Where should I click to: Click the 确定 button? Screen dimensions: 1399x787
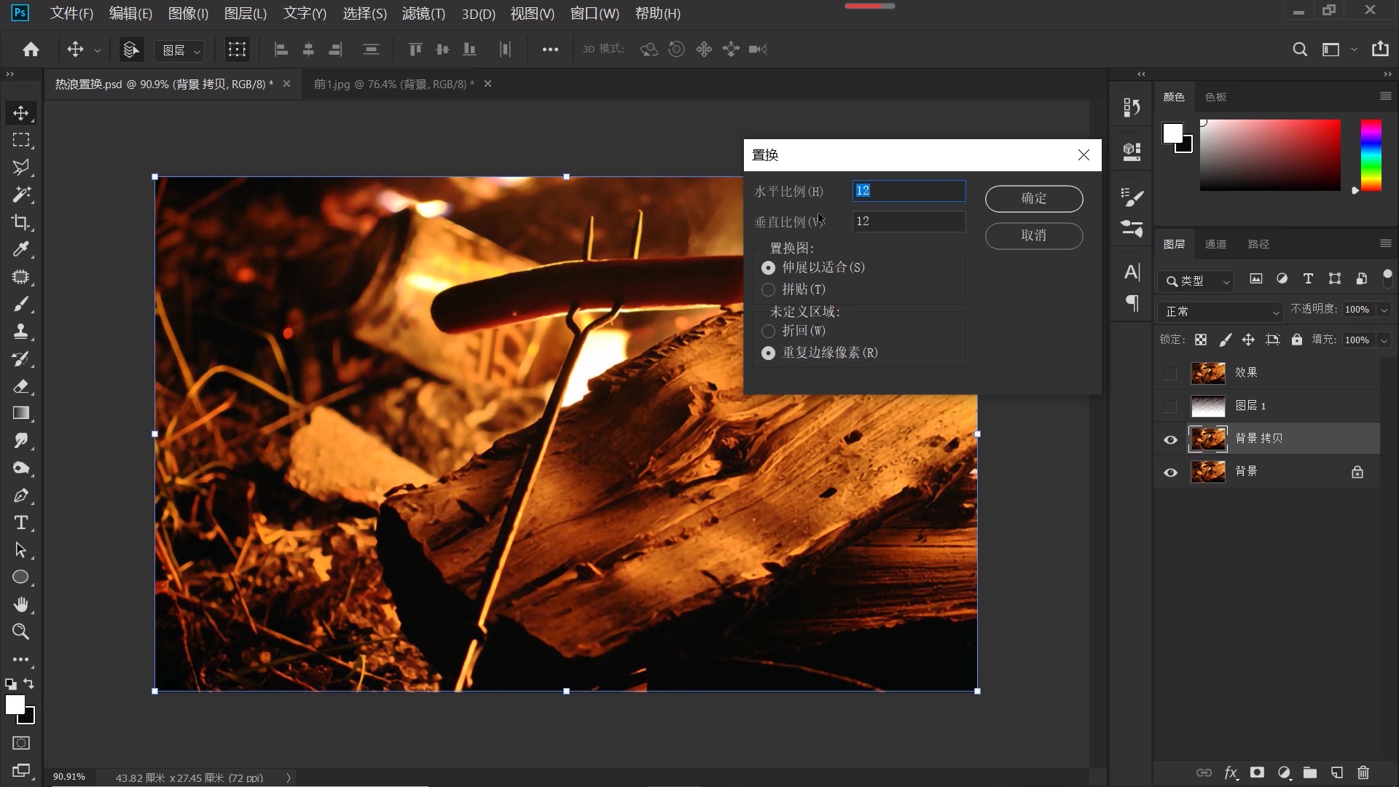(x=1033, y=198)
